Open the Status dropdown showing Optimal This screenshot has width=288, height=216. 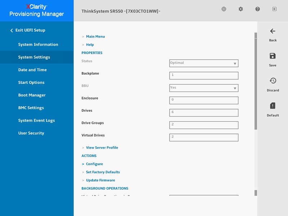[204, 63]
